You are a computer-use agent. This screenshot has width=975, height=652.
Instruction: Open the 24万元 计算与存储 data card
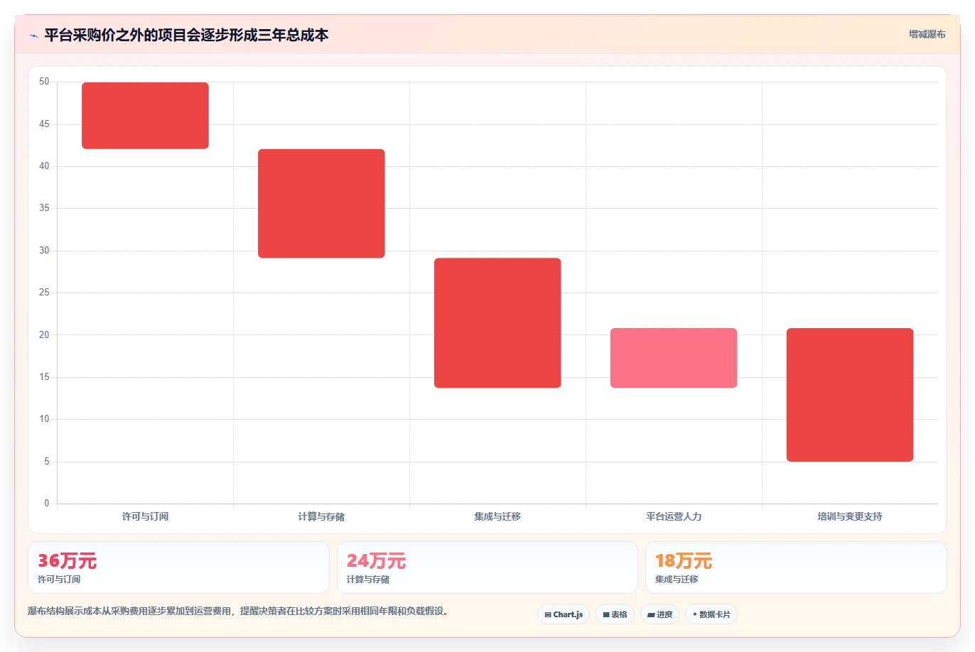[487, 567]
